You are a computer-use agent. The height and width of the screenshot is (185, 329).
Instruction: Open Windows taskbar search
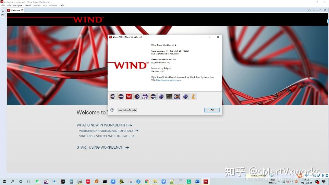13,182
